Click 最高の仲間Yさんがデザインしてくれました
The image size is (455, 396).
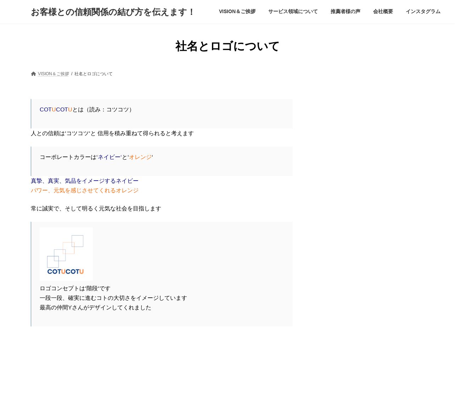click(96, 308)
